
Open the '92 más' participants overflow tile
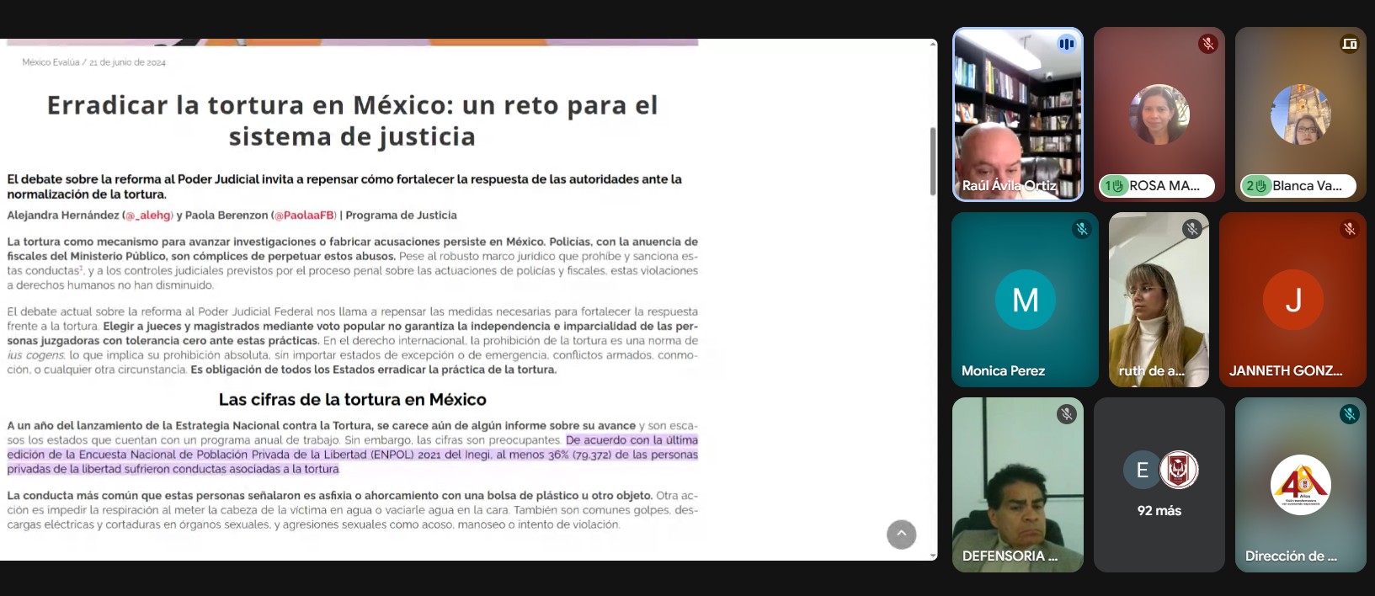tap(1159, 485)
